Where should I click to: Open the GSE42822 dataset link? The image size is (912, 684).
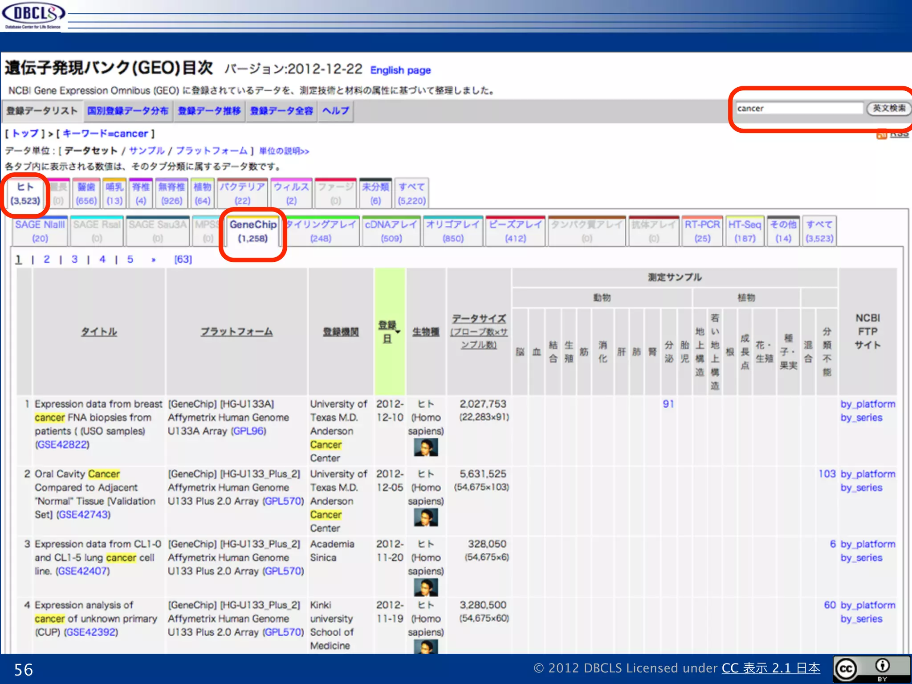tap(62, 444)
